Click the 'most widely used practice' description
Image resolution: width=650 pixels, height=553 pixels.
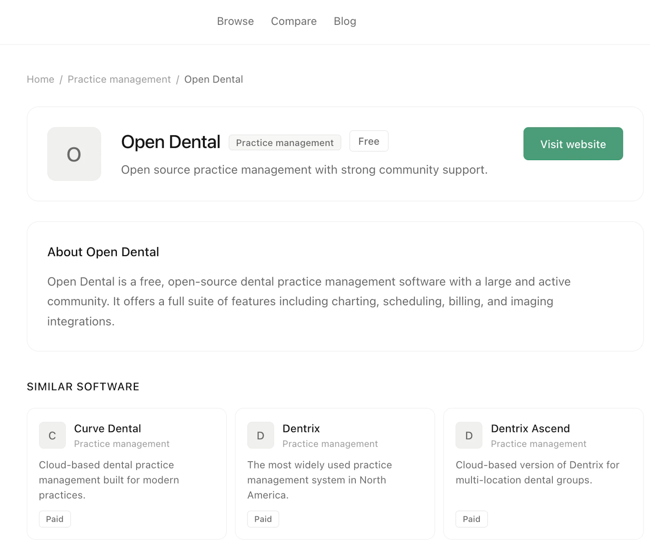(320, 480)
